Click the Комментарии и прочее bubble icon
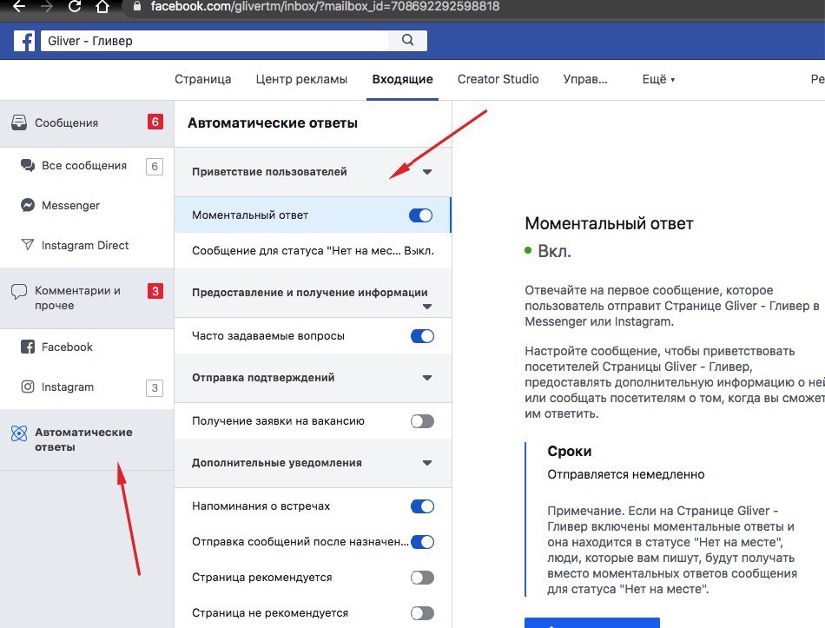Image resolution: width=825 pixels, height=628 pixels. [19, 291]
